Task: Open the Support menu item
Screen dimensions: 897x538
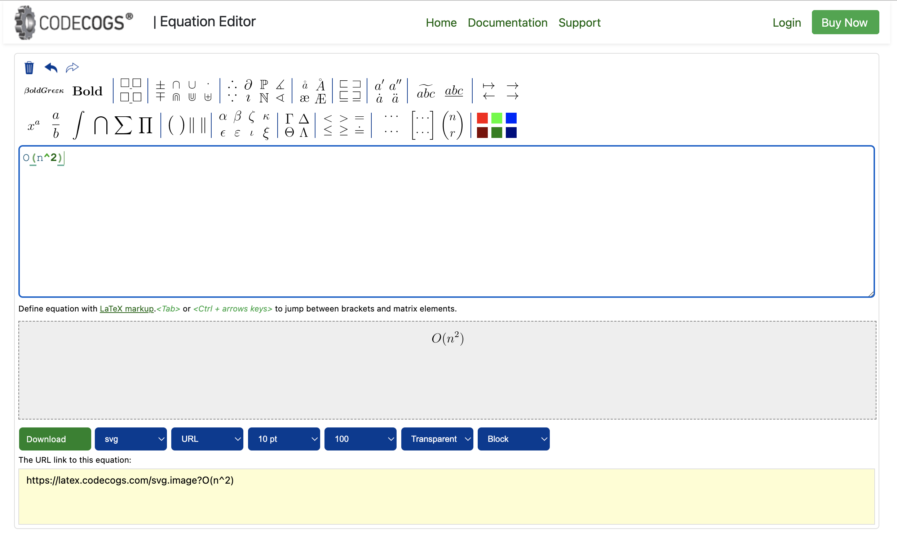Action: tap(579, 22)
